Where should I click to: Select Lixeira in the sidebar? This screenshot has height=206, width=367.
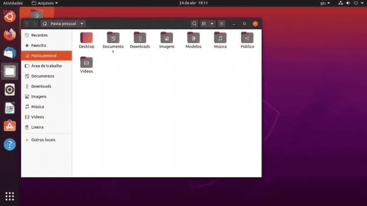[37, 127]
